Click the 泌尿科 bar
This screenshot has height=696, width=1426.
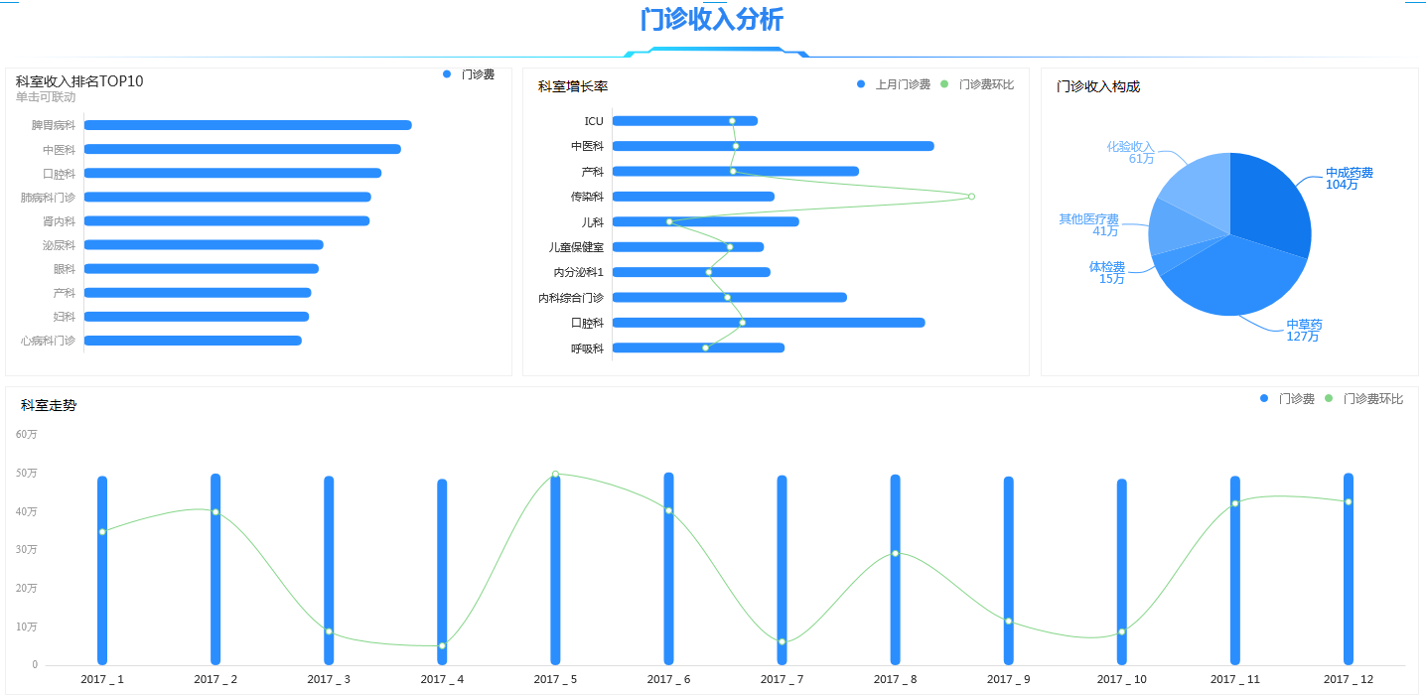pyautogui.click(x=204, y=244)
